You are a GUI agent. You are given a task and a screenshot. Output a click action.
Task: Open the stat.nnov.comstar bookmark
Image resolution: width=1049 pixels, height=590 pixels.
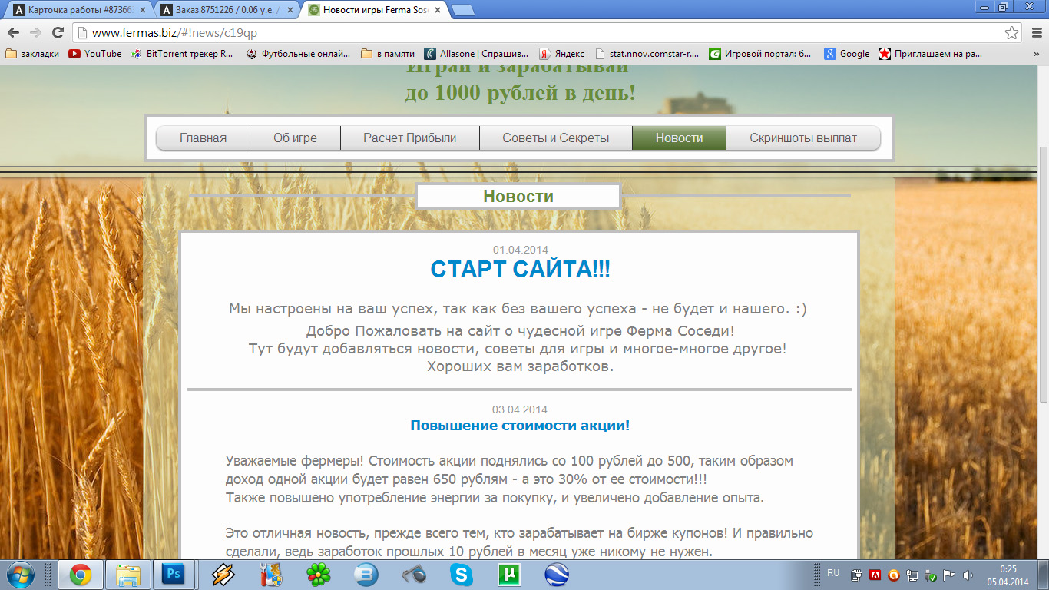(647, 54)
